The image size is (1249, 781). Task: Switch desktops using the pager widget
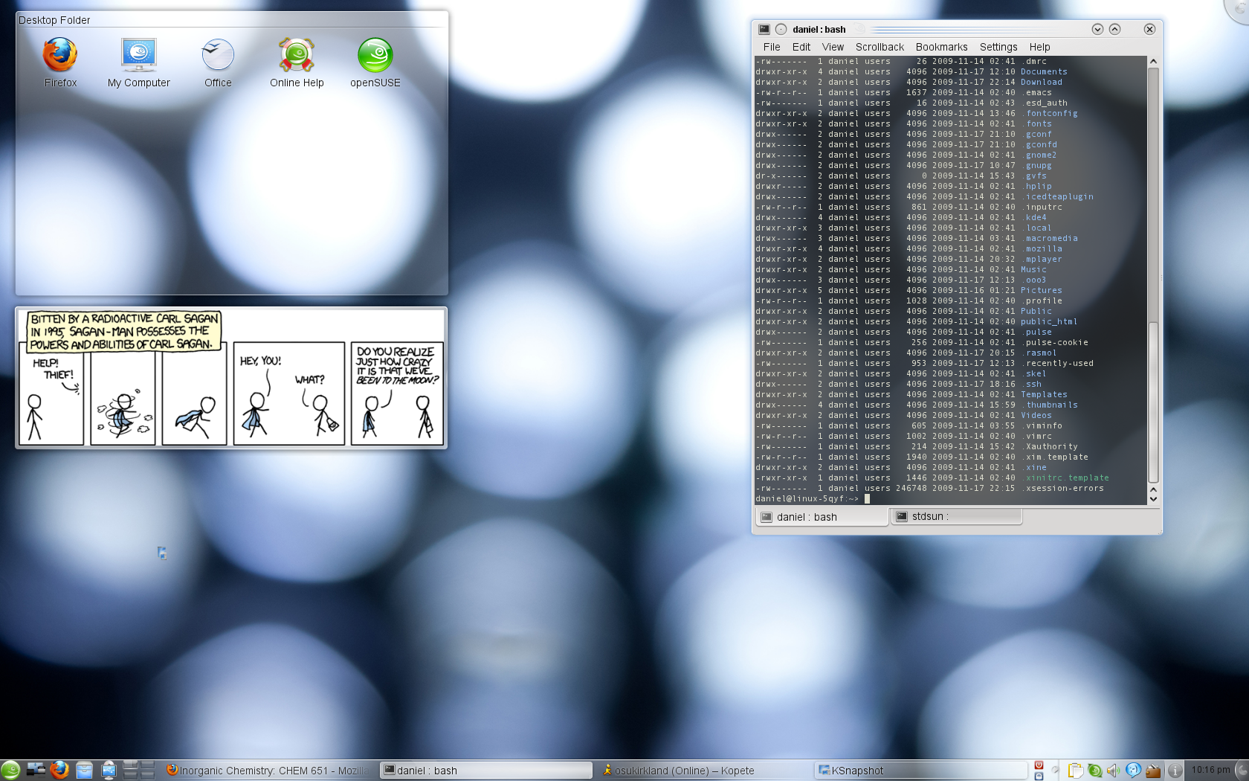click(x=139, y=771)
